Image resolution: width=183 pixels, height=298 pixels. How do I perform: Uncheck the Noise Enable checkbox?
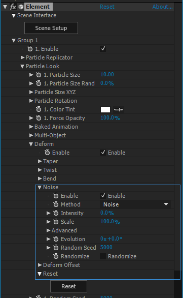(103, 196)
